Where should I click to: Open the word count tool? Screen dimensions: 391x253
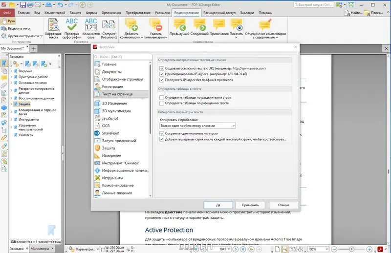[x=91, y=28]
